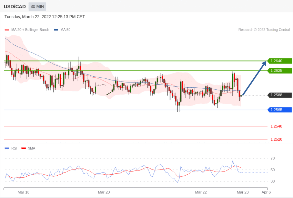The height and width of the screenshot is (198, 293).
Task: Toggle the MA 50 legend entry
Action: pyautogui.click(x=62, y=30)
